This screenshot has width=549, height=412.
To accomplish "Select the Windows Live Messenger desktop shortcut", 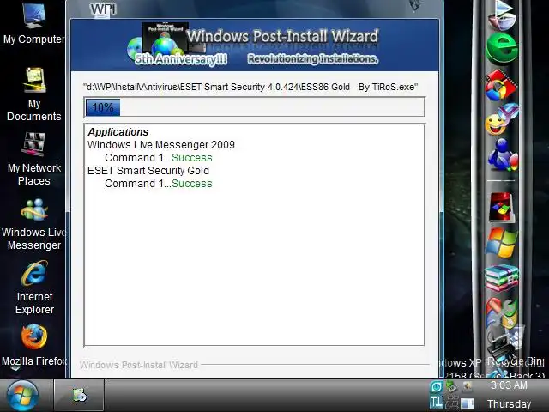I will (34, 224).
